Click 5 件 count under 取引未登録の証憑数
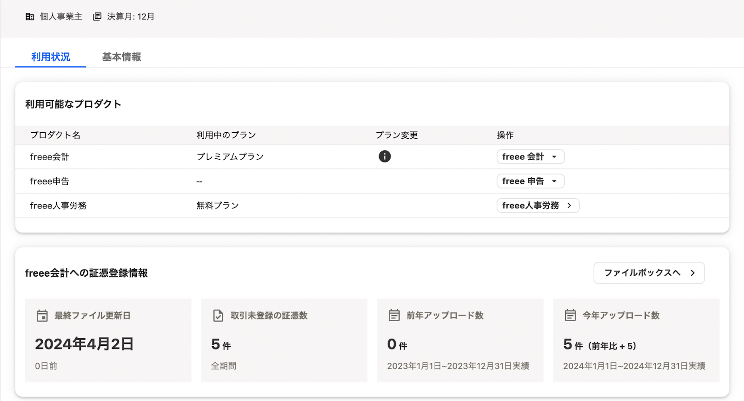The image size is (744, 401). pos(221,344)
